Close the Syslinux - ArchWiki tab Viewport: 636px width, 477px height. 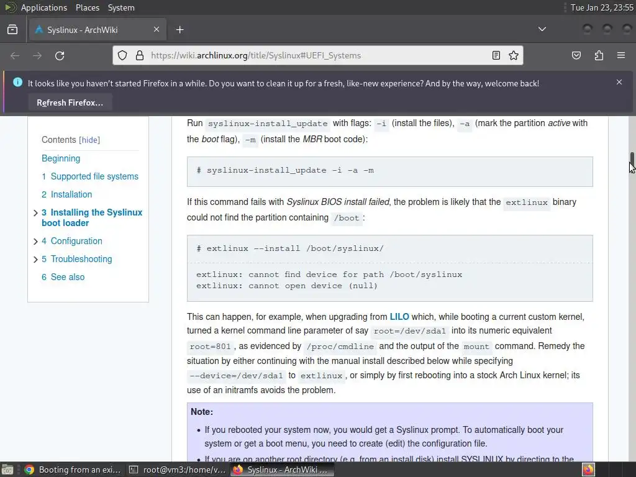pyautogui.click(x=157, y=30)
